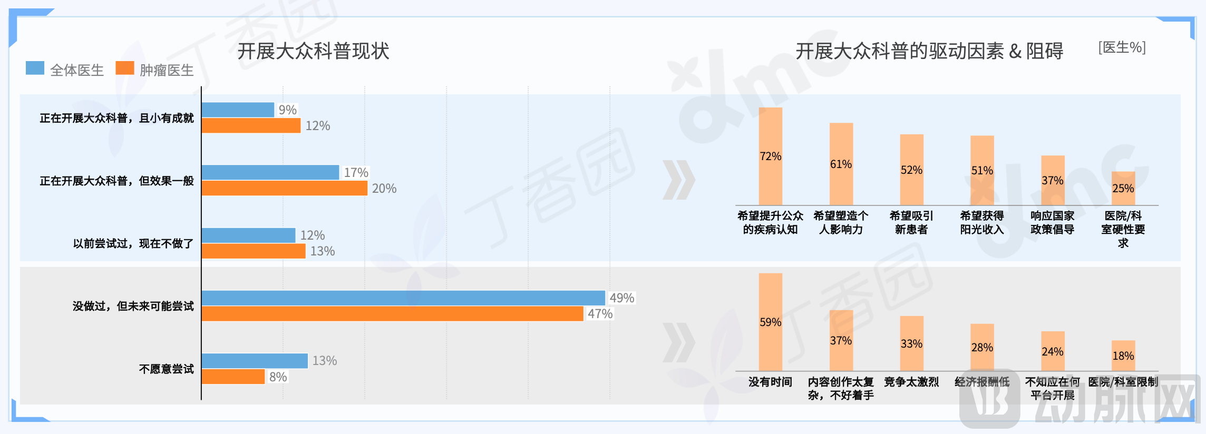Viewport: 1206px width, 434px height.
Task: Click the orange 肿瘤医生 legend swatch
Action: [x=125, y=68]
